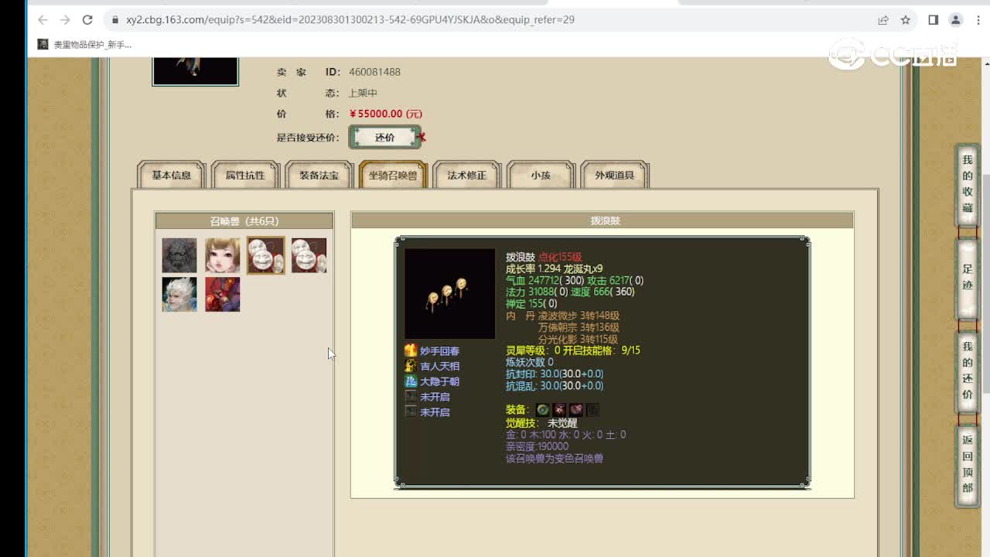This screenshot has width=990, height=557.
Task: Click the 万佛朝宗 3转136级 line
Action: (579, 327)
